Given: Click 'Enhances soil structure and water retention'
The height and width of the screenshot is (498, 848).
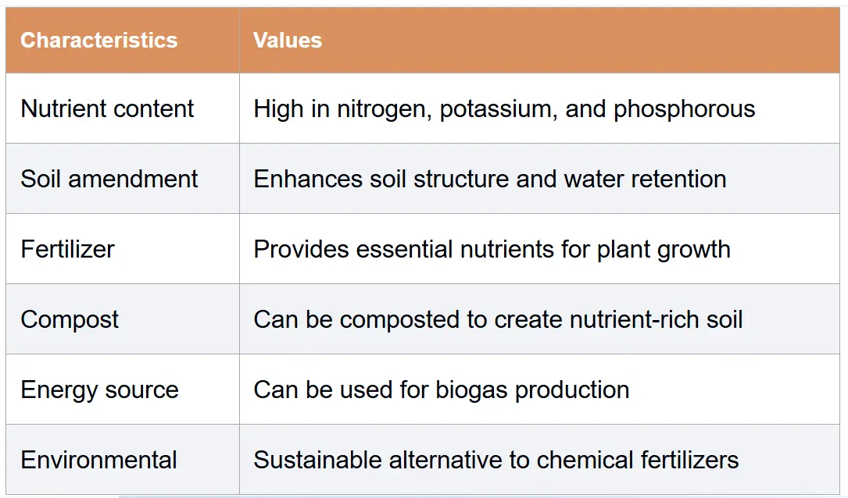Looking at the screenshot, I should tap(490, 179).
